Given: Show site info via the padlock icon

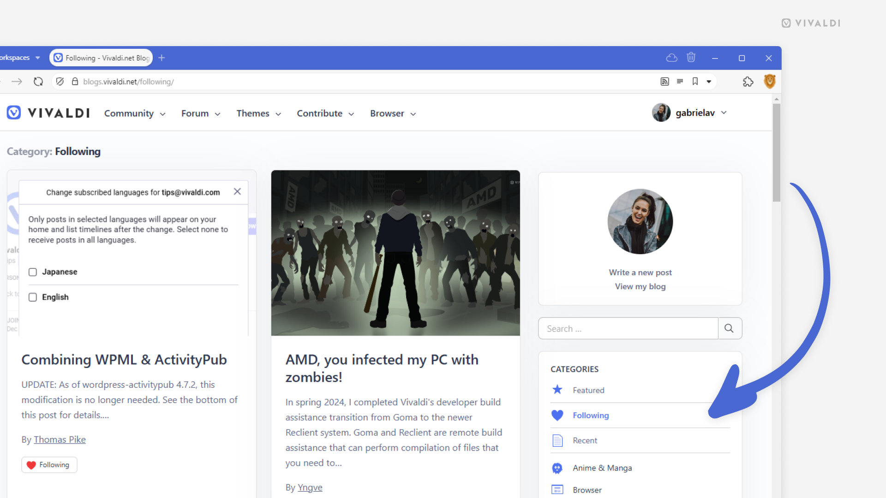Looking at the screenshot, I should click(x=75, y=82).
